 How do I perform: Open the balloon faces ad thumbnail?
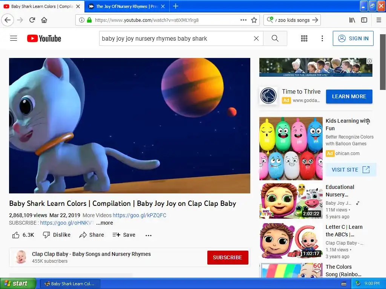[291, 148]
